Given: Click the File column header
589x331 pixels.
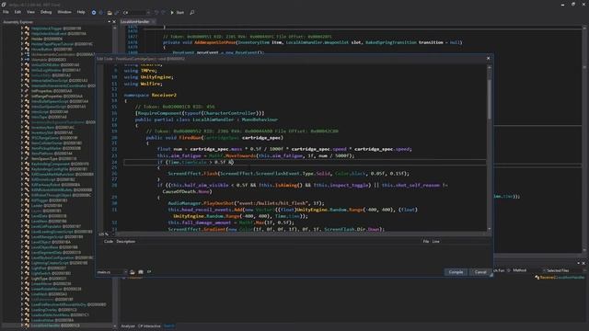Looking at the screenshot, I should tap(425, 241).
